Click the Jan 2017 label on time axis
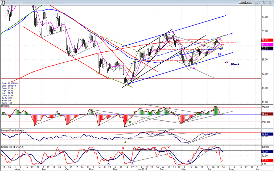 click(x=142, y=168)
